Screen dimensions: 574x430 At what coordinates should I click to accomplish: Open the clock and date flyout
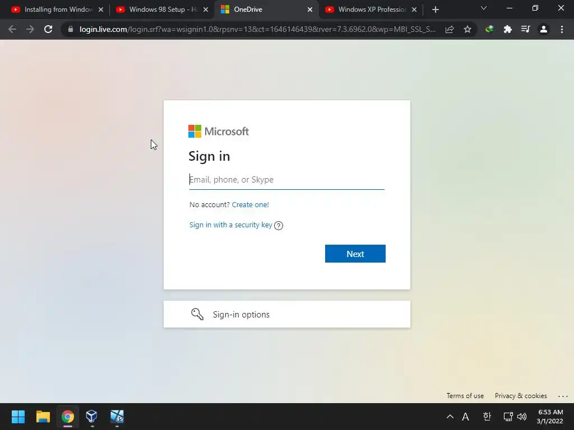click(x=550, y=417)
